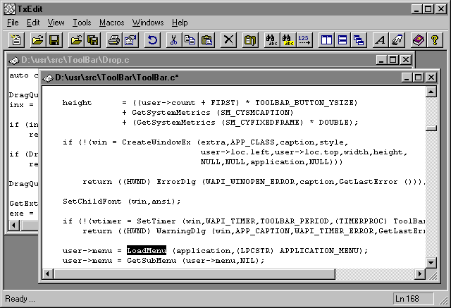Click the TxEdit application title icon
The width and height of the screenshot is (451, 308).
[10, 9]
